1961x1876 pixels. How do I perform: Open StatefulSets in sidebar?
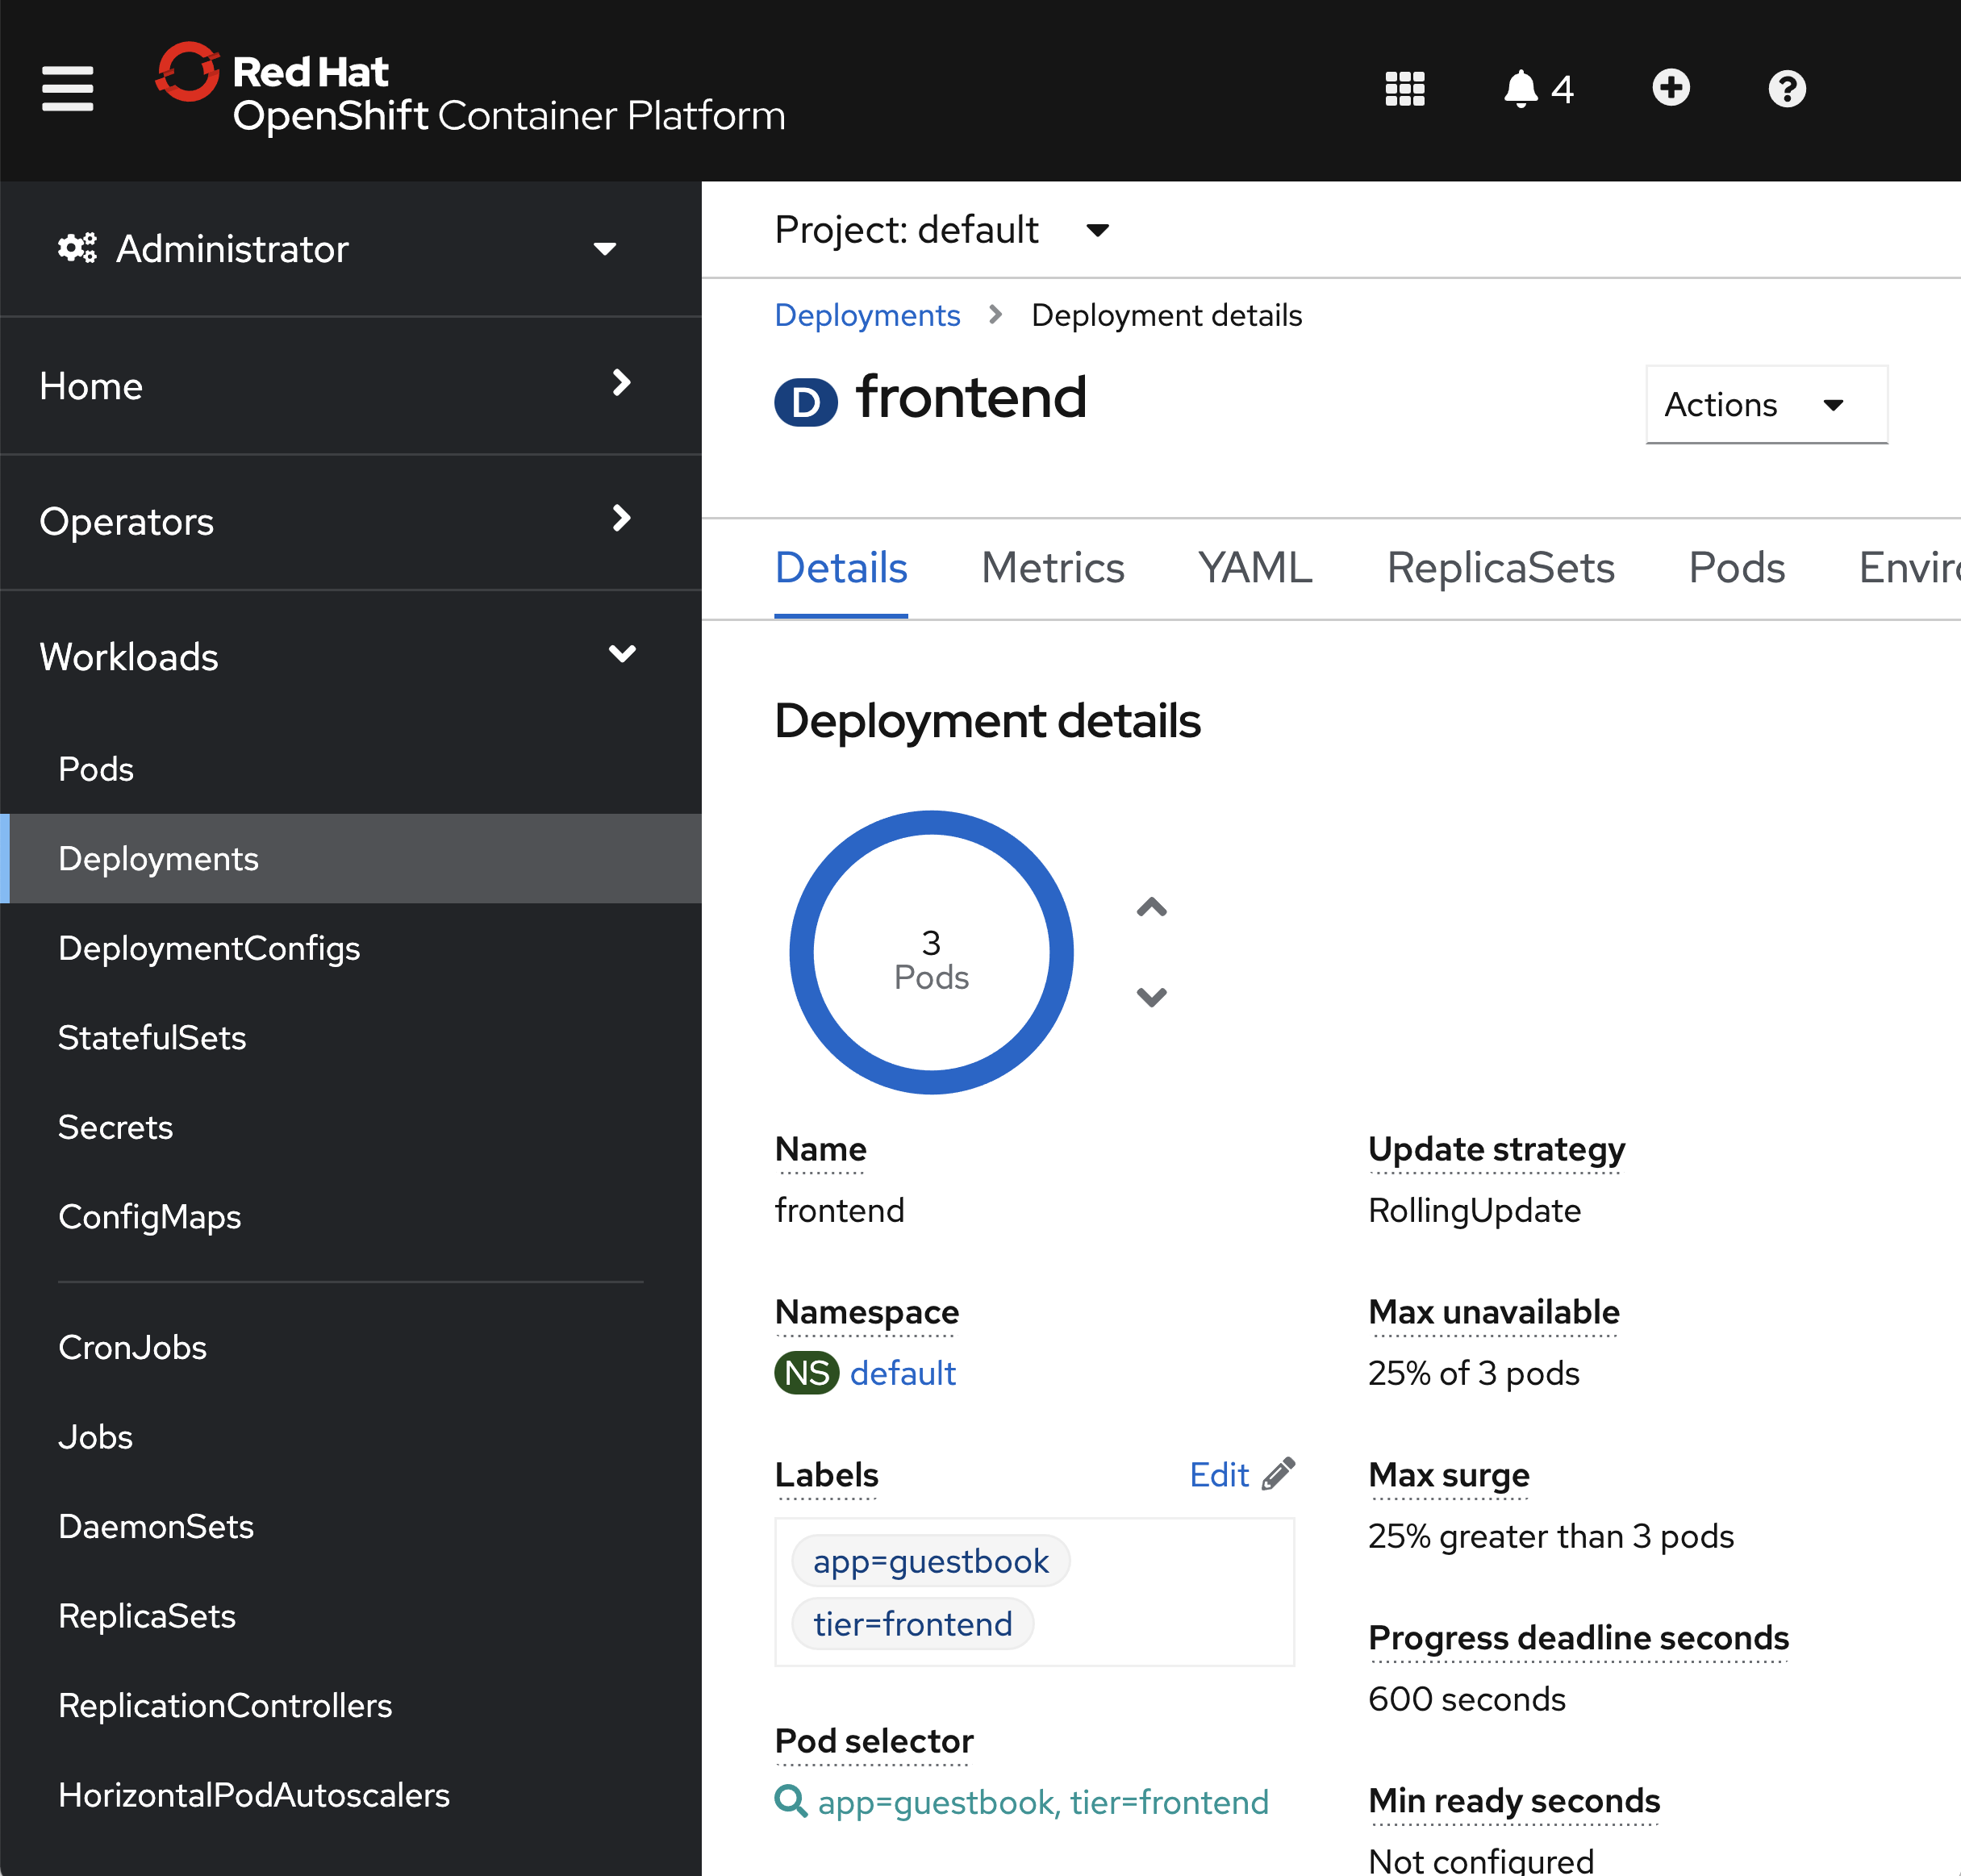(x=350, y=1038)
